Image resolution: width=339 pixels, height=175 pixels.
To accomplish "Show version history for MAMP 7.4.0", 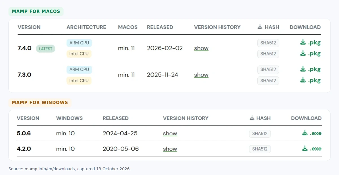I will [201, 48].
